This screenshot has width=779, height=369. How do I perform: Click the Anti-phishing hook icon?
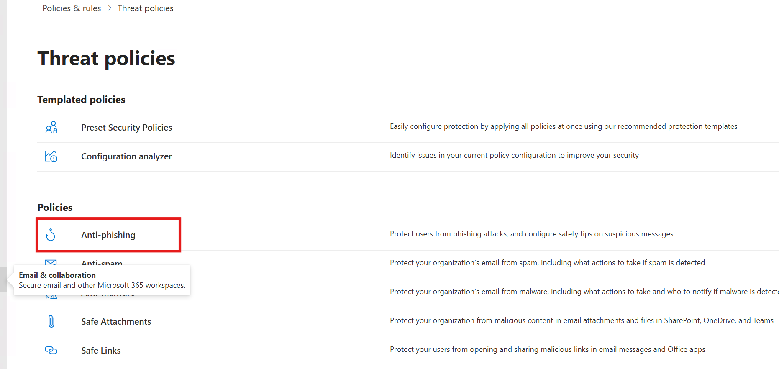click(x=51, y=235)
